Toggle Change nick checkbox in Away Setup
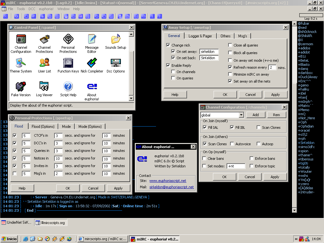Screen dimensions: 324x243 point(168,45)
